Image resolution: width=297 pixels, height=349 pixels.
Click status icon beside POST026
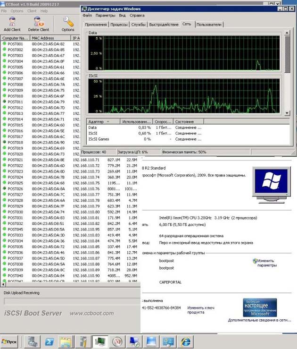(x=4, y=188)
